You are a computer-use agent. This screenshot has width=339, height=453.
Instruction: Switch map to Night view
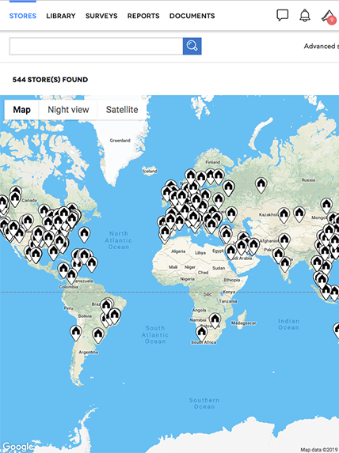(x=68, y=110)
